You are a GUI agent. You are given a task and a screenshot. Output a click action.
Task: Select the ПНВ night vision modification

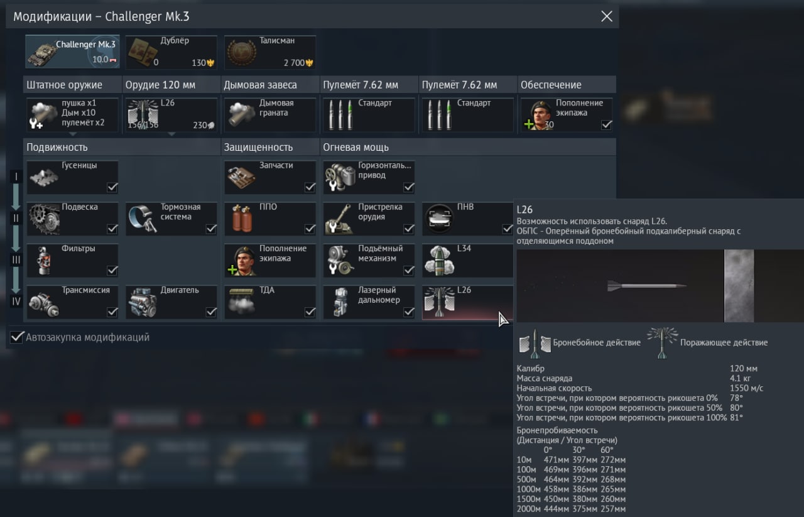(467, 219)
